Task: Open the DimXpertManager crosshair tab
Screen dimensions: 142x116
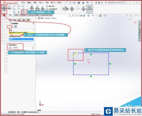Action: (x=24, y=20)
